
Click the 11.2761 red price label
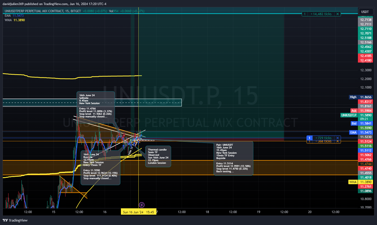click(x=366, y=186)
